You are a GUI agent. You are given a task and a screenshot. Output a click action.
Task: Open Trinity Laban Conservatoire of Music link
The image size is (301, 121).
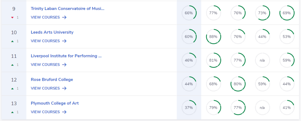click(67, 8)
